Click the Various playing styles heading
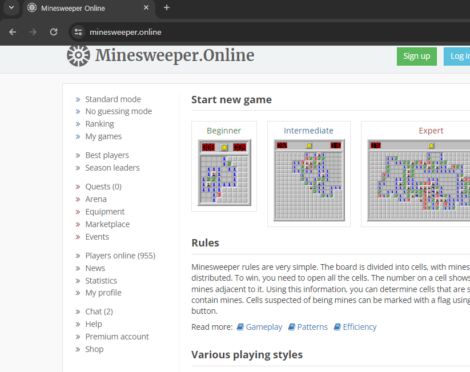This screenshot has height=372, width=470. tap(247, 355)
